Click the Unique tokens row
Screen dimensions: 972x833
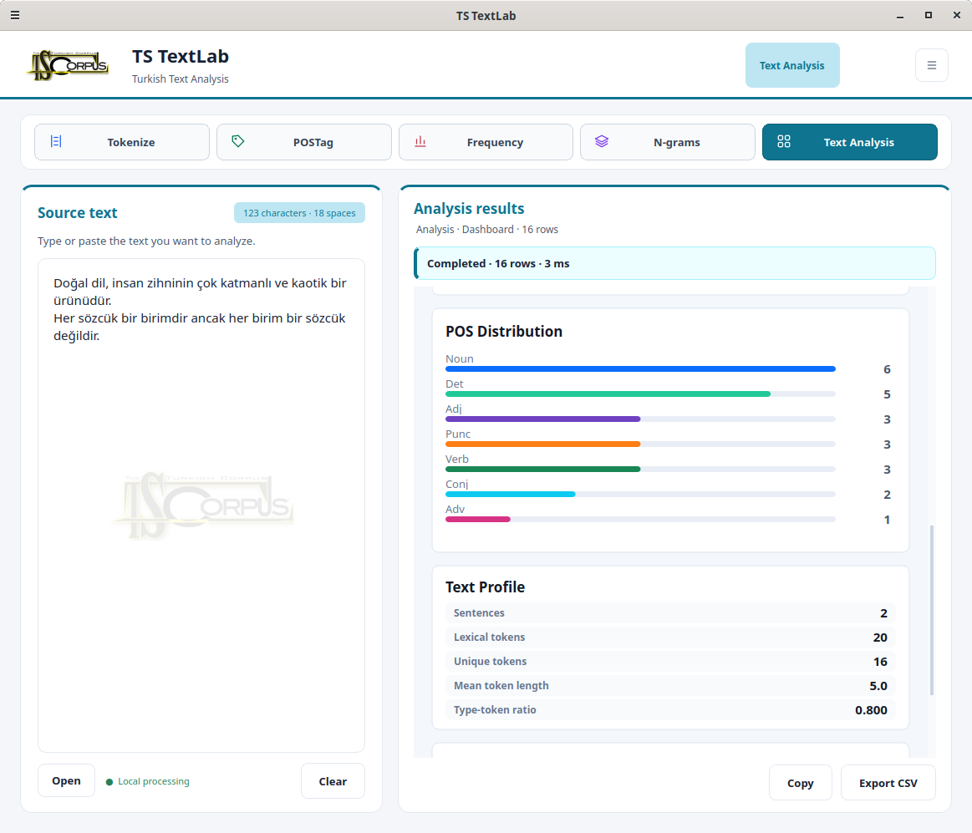click(670, 662)
